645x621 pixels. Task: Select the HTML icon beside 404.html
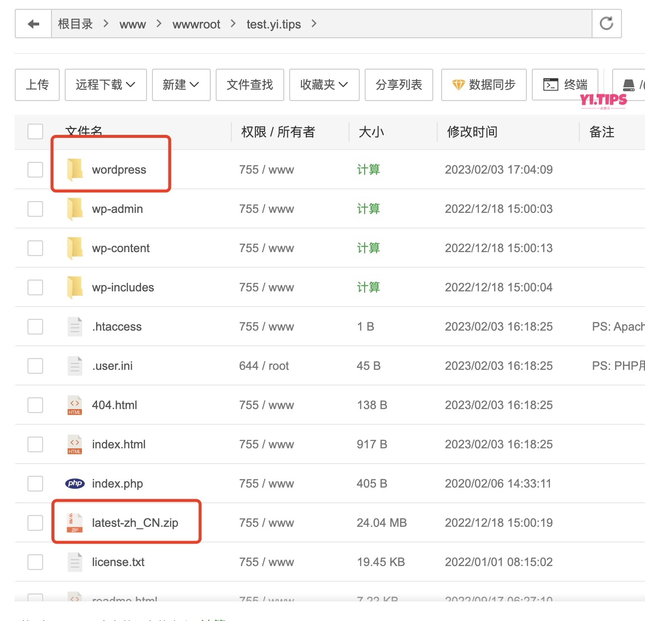(x=74, y=405)
